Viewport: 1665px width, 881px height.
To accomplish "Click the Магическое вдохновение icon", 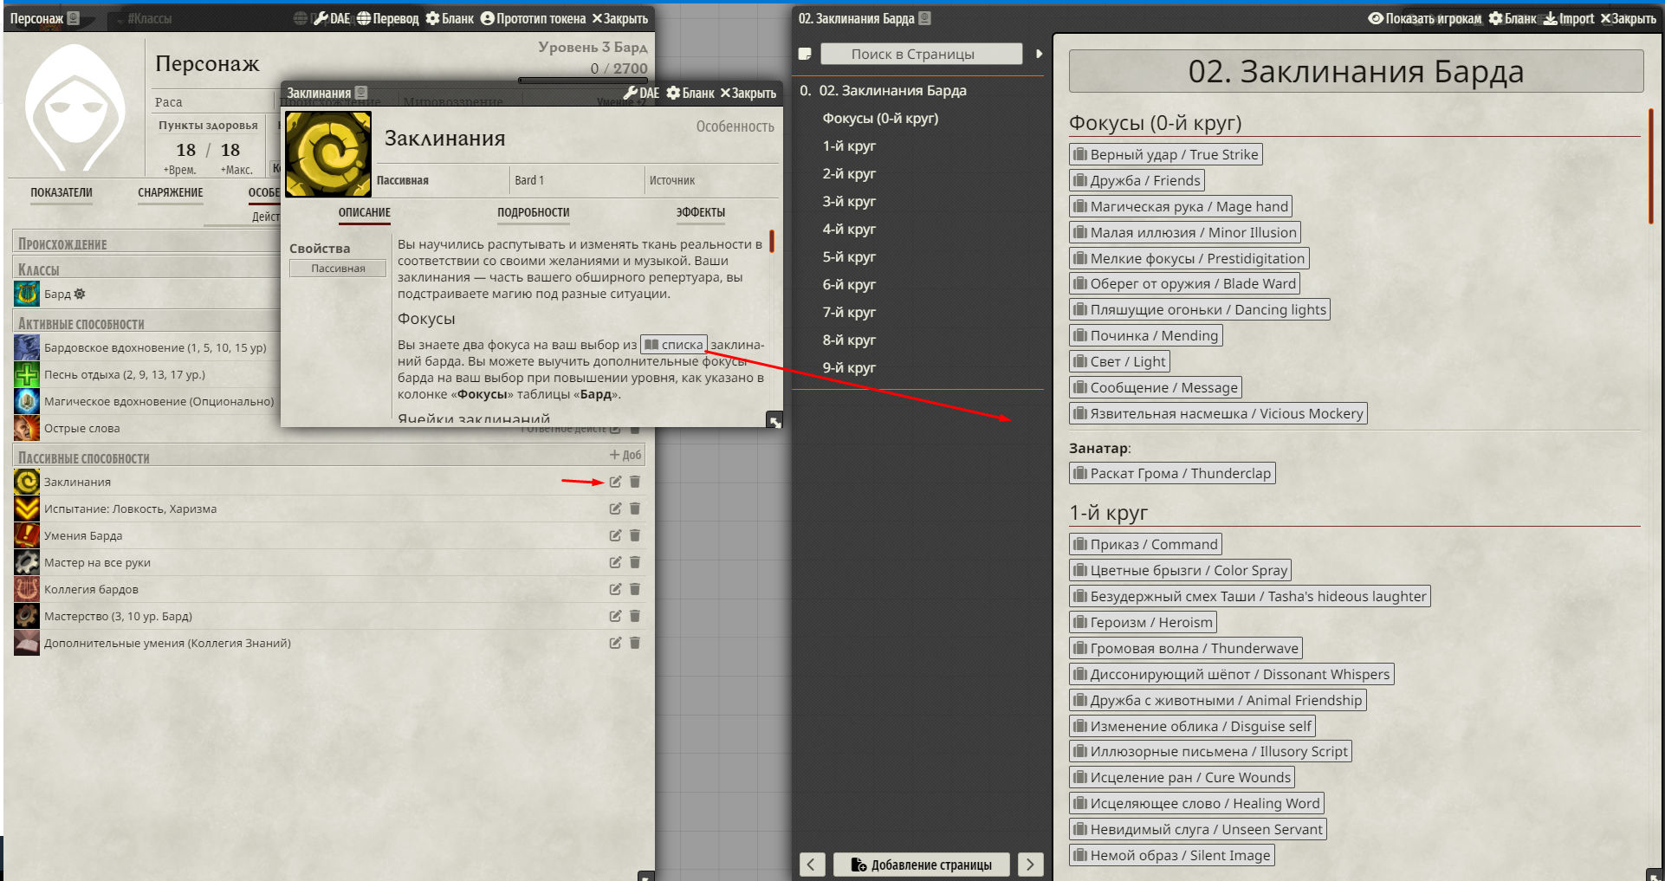I will (27, 401).
